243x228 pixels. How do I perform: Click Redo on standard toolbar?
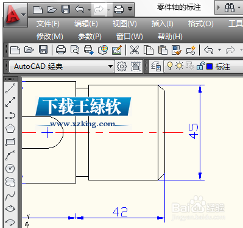coord(230,50)
